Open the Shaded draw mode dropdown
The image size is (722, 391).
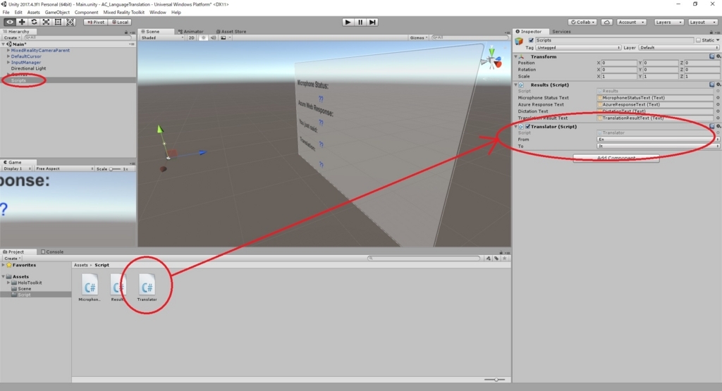[x=162, y=38]
